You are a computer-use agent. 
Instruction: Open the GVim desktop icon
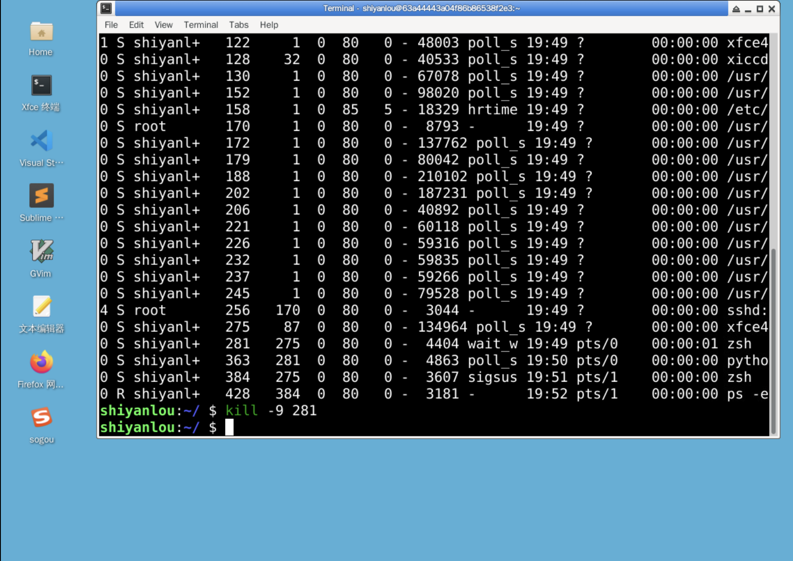tap(41, 258)
